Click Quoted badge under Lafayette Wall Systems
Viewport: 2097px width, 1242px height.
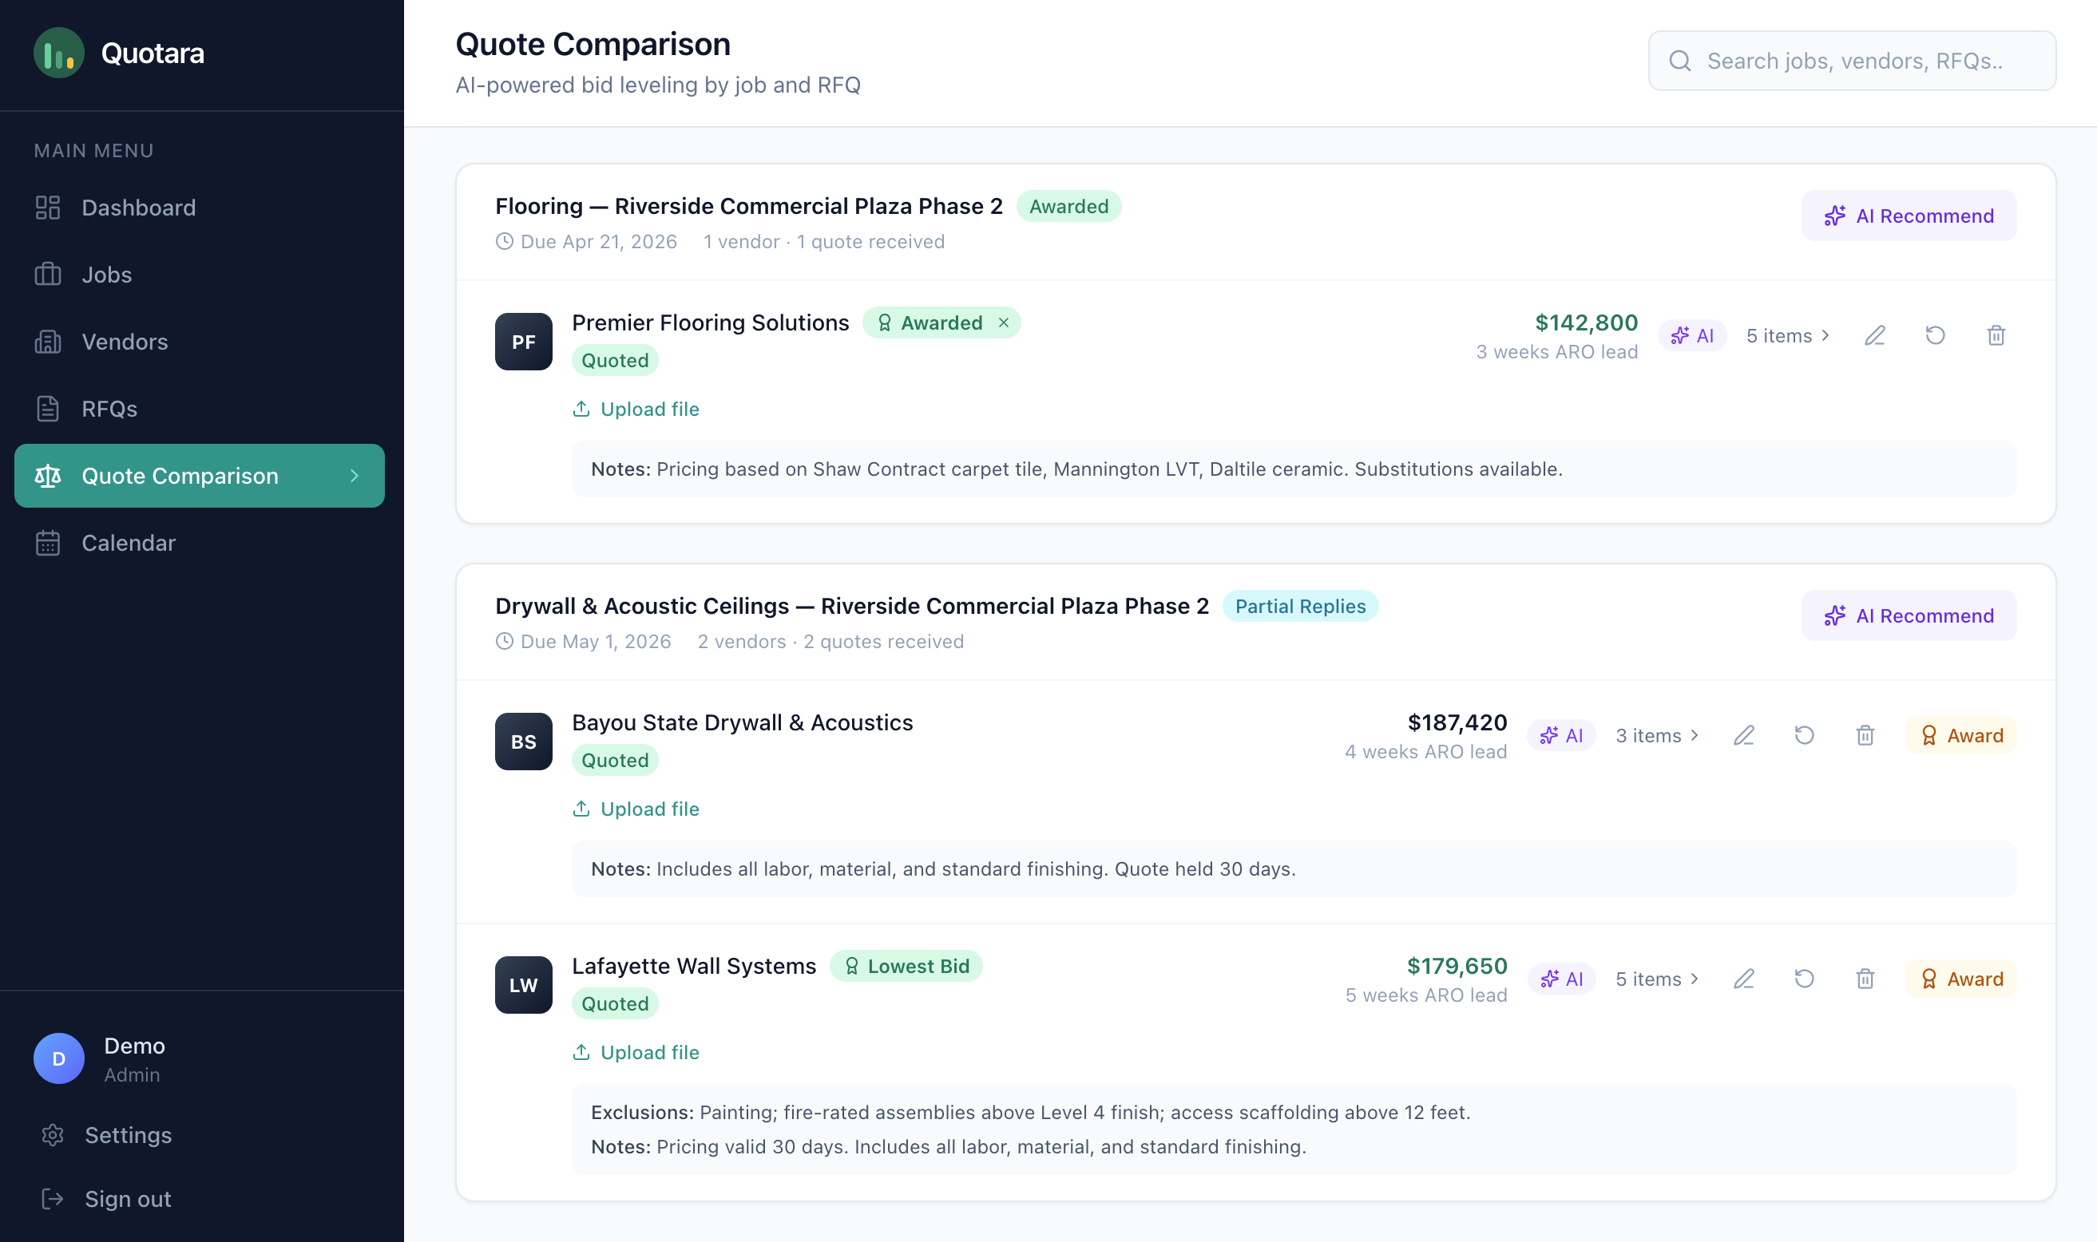[x=614, y=1004]
